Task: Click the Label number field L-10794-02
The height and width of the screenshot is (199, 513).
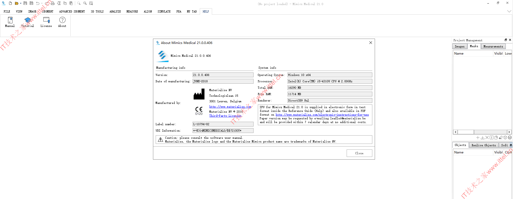Action: click(x=223, y=124)
